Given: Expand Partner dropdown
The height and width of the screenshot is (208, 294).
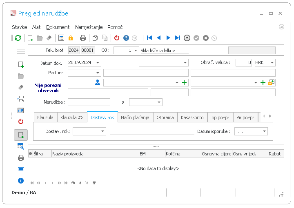Looking at the screenshot, I should 98,73.
